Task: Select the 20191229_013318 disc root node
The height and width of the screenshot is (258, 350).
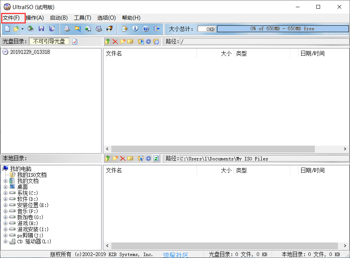Action: 30,52
